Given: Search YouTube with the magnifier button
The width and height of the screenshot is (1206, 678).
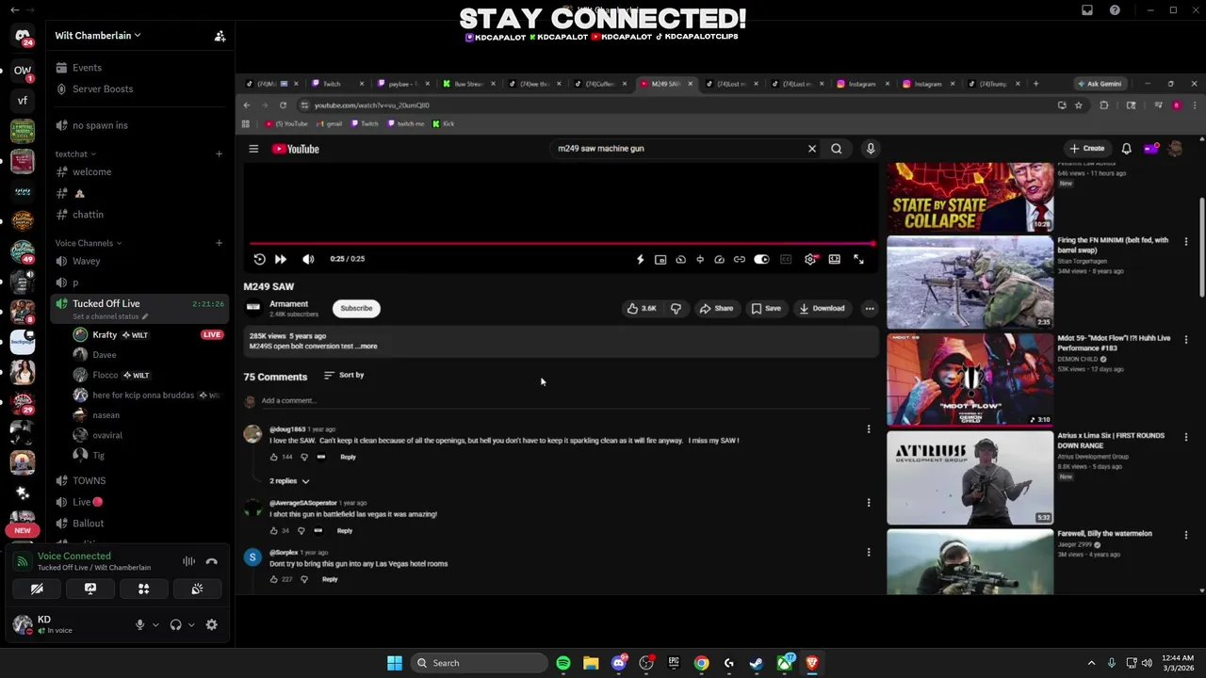Looking at the screenshot, I should pos(836,149).
